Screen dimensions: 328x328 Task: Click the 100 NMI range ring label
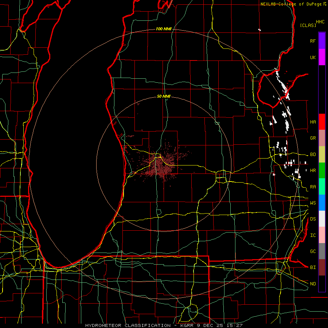tap(164, 29)
